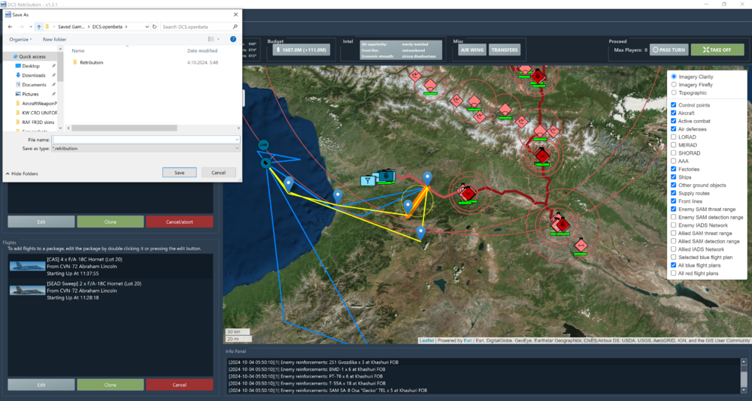Open Pictures in the navigation pane
Image resolution: width=752 pixels, height=401 pixels.
coord(30,95)
